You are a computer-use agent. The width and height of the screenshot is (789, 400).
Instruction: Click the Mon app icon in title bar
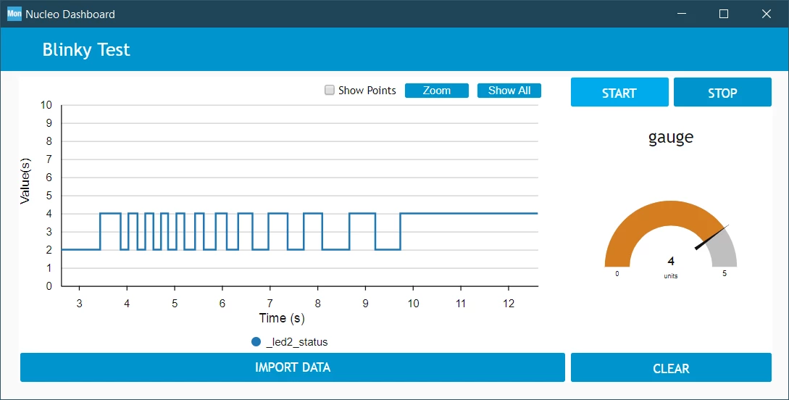(14, 14)
